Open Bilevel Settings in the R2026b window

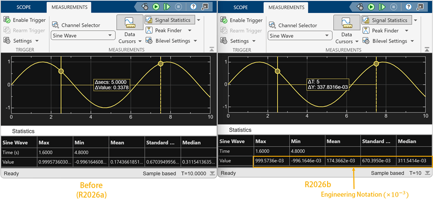[385, 41]
